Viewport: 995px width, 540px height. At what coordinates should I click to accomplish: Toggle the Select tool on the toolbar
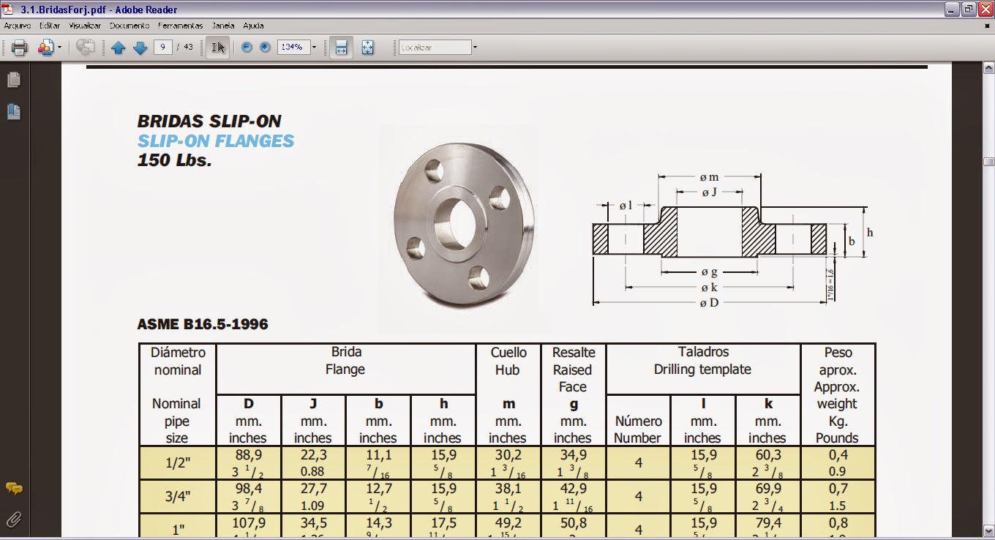pos(217,47)
